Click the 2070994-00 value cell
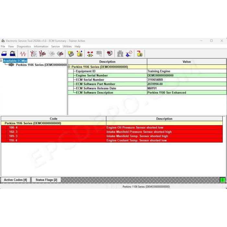The image size is (227, 227). pos(186,84)
